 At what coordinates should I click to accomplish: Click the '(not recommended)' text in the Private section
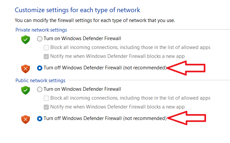(x=145, y=68)
